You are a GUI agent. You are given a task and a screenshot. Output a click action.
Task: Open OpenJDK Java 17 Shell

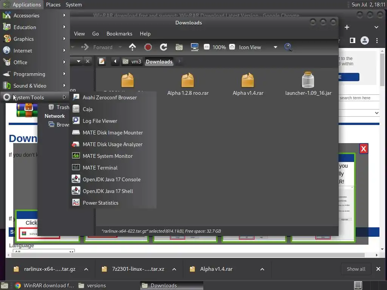113,191
